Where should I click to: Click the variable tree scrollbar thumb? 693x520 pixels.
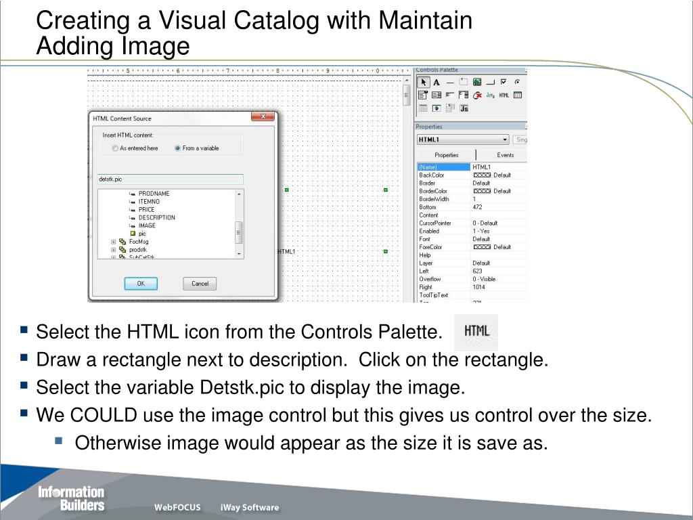[239, 233]
